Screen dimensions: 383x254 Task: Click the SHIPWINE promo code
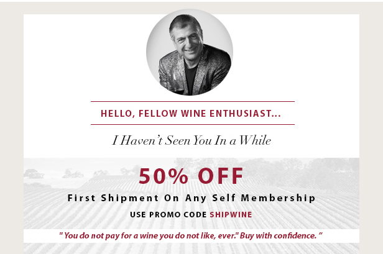pyautogui.click(x=231, y=215)
